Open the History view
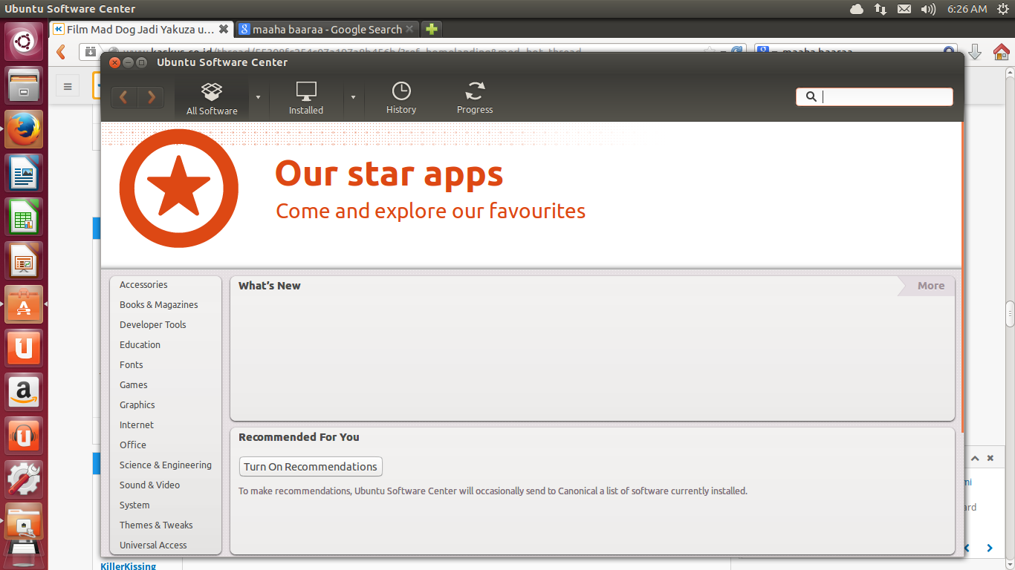Screen dimensions: 1015x570 coord(401,97)
